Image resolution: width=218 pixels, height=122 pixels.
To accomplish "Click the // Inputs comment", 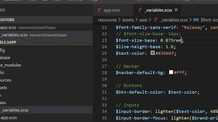I will [128, 105].
